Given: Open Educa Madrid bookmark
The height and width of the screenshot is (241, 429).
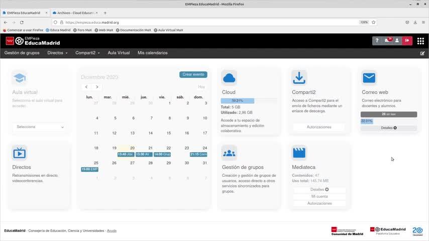Looking at the screenshot, I should 58,30.
